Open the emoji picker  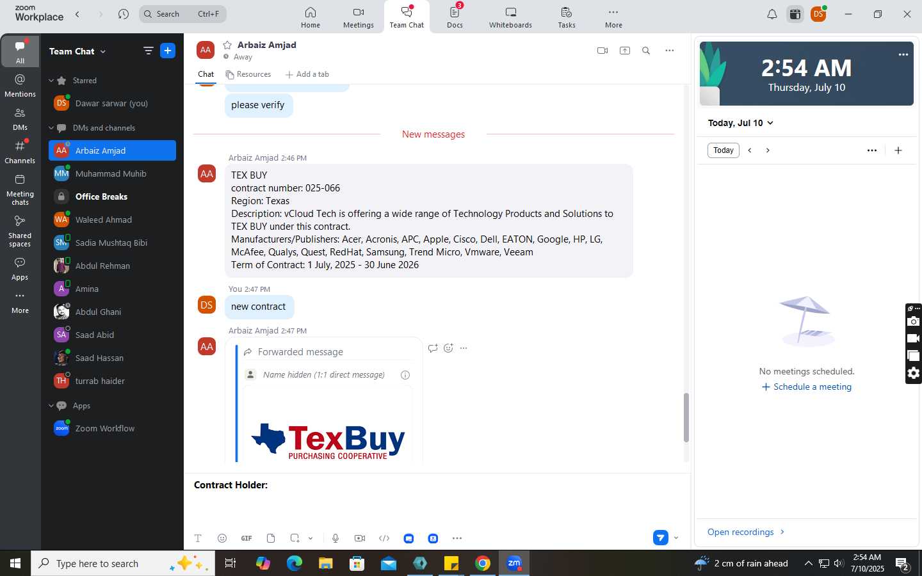(222, 538)
